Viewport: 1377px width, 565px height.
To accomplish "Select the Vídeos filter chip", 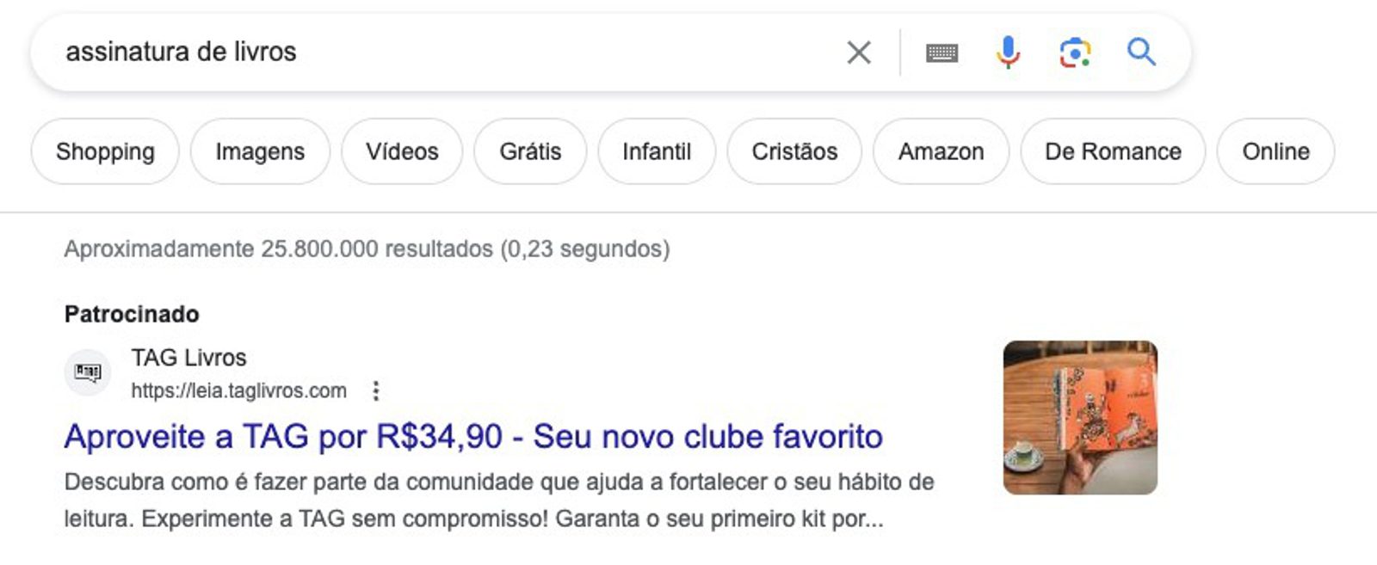I will [x=402, y=151].
